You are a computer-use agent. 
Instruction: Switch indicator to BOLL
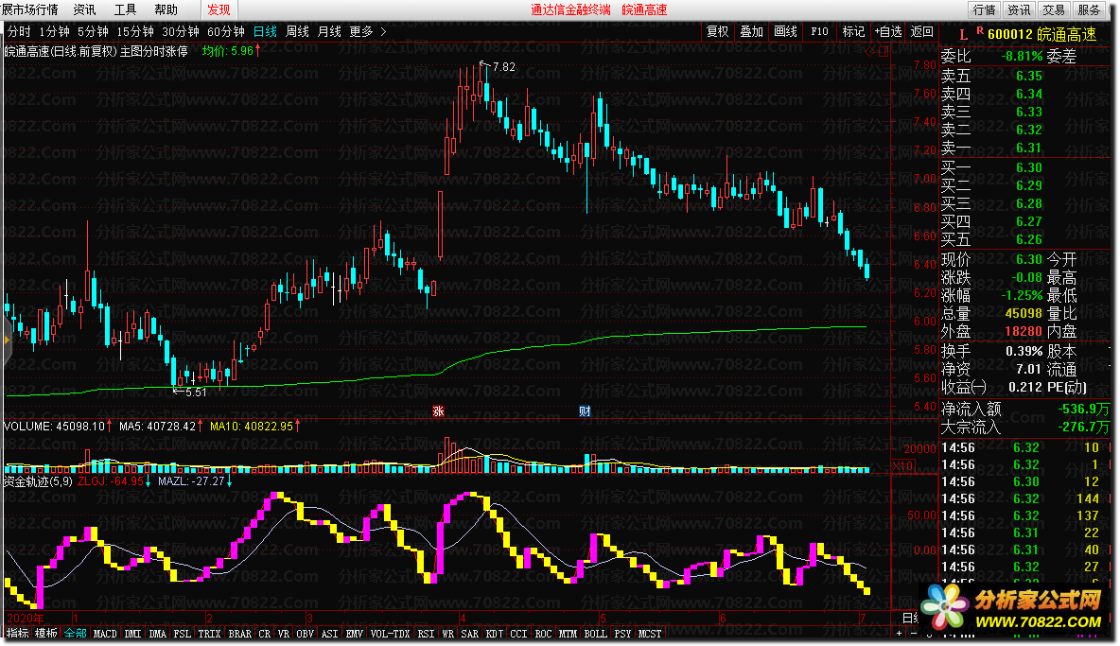595,633
